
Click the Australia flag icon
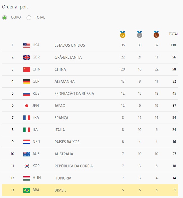(x=27, y=154)
